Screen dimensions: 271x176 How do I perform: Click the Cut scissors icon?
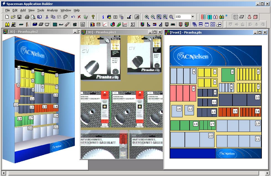click(47, 17)
